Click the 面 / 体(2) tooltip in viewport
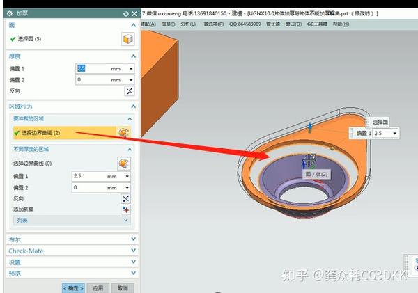Screen dimensions: 418x293 [x=316, y=175]
